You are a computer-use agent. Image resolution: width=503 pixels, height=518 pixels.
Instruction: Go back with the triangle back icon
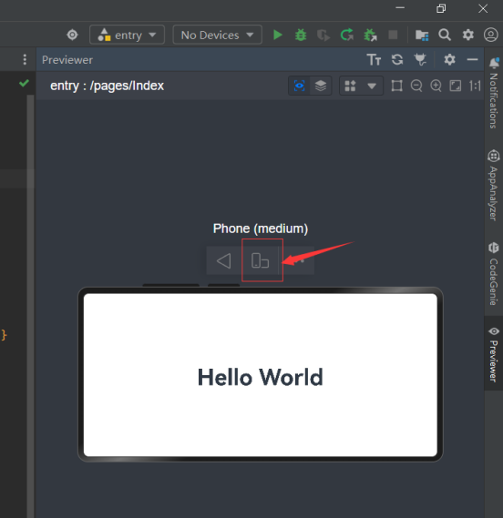(x=224, y=260)
